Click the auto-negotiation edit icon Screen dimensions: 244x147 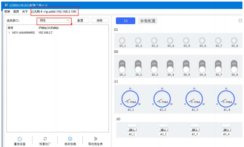point(70,139)
